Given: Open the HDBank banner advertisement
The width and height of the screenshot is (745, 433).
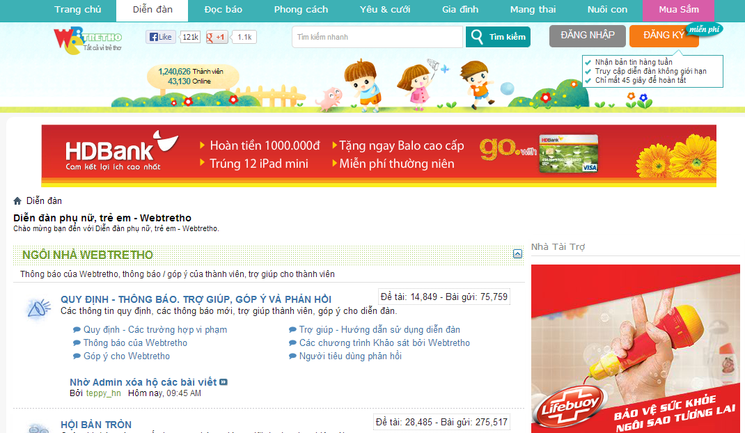Looking at the screenshot, I should click(x=379, y=155).
